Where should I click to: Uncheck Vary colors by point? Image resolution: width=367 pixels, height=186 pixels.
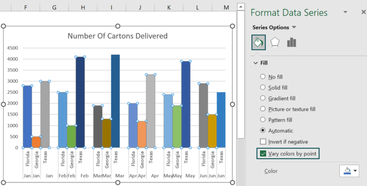pyautogui.click(x=263, y=153)
